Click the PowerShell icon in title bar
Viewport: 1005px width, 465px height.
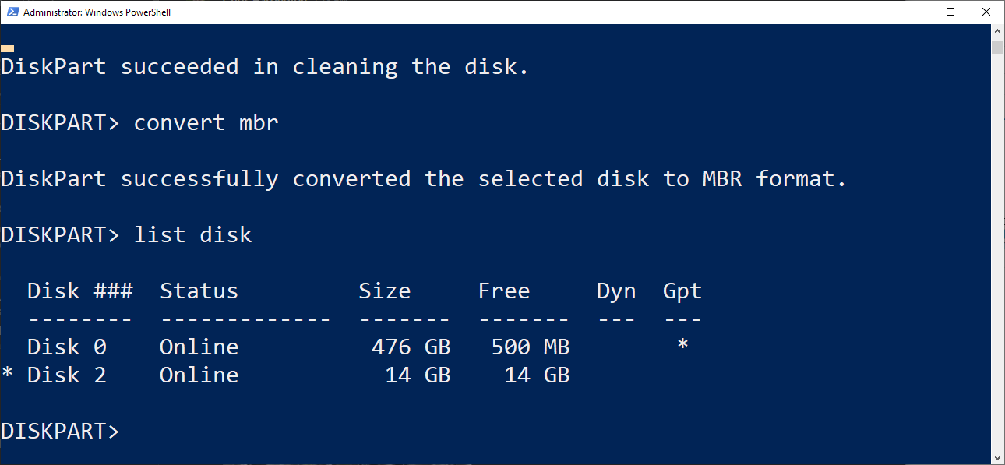[13, 12]
